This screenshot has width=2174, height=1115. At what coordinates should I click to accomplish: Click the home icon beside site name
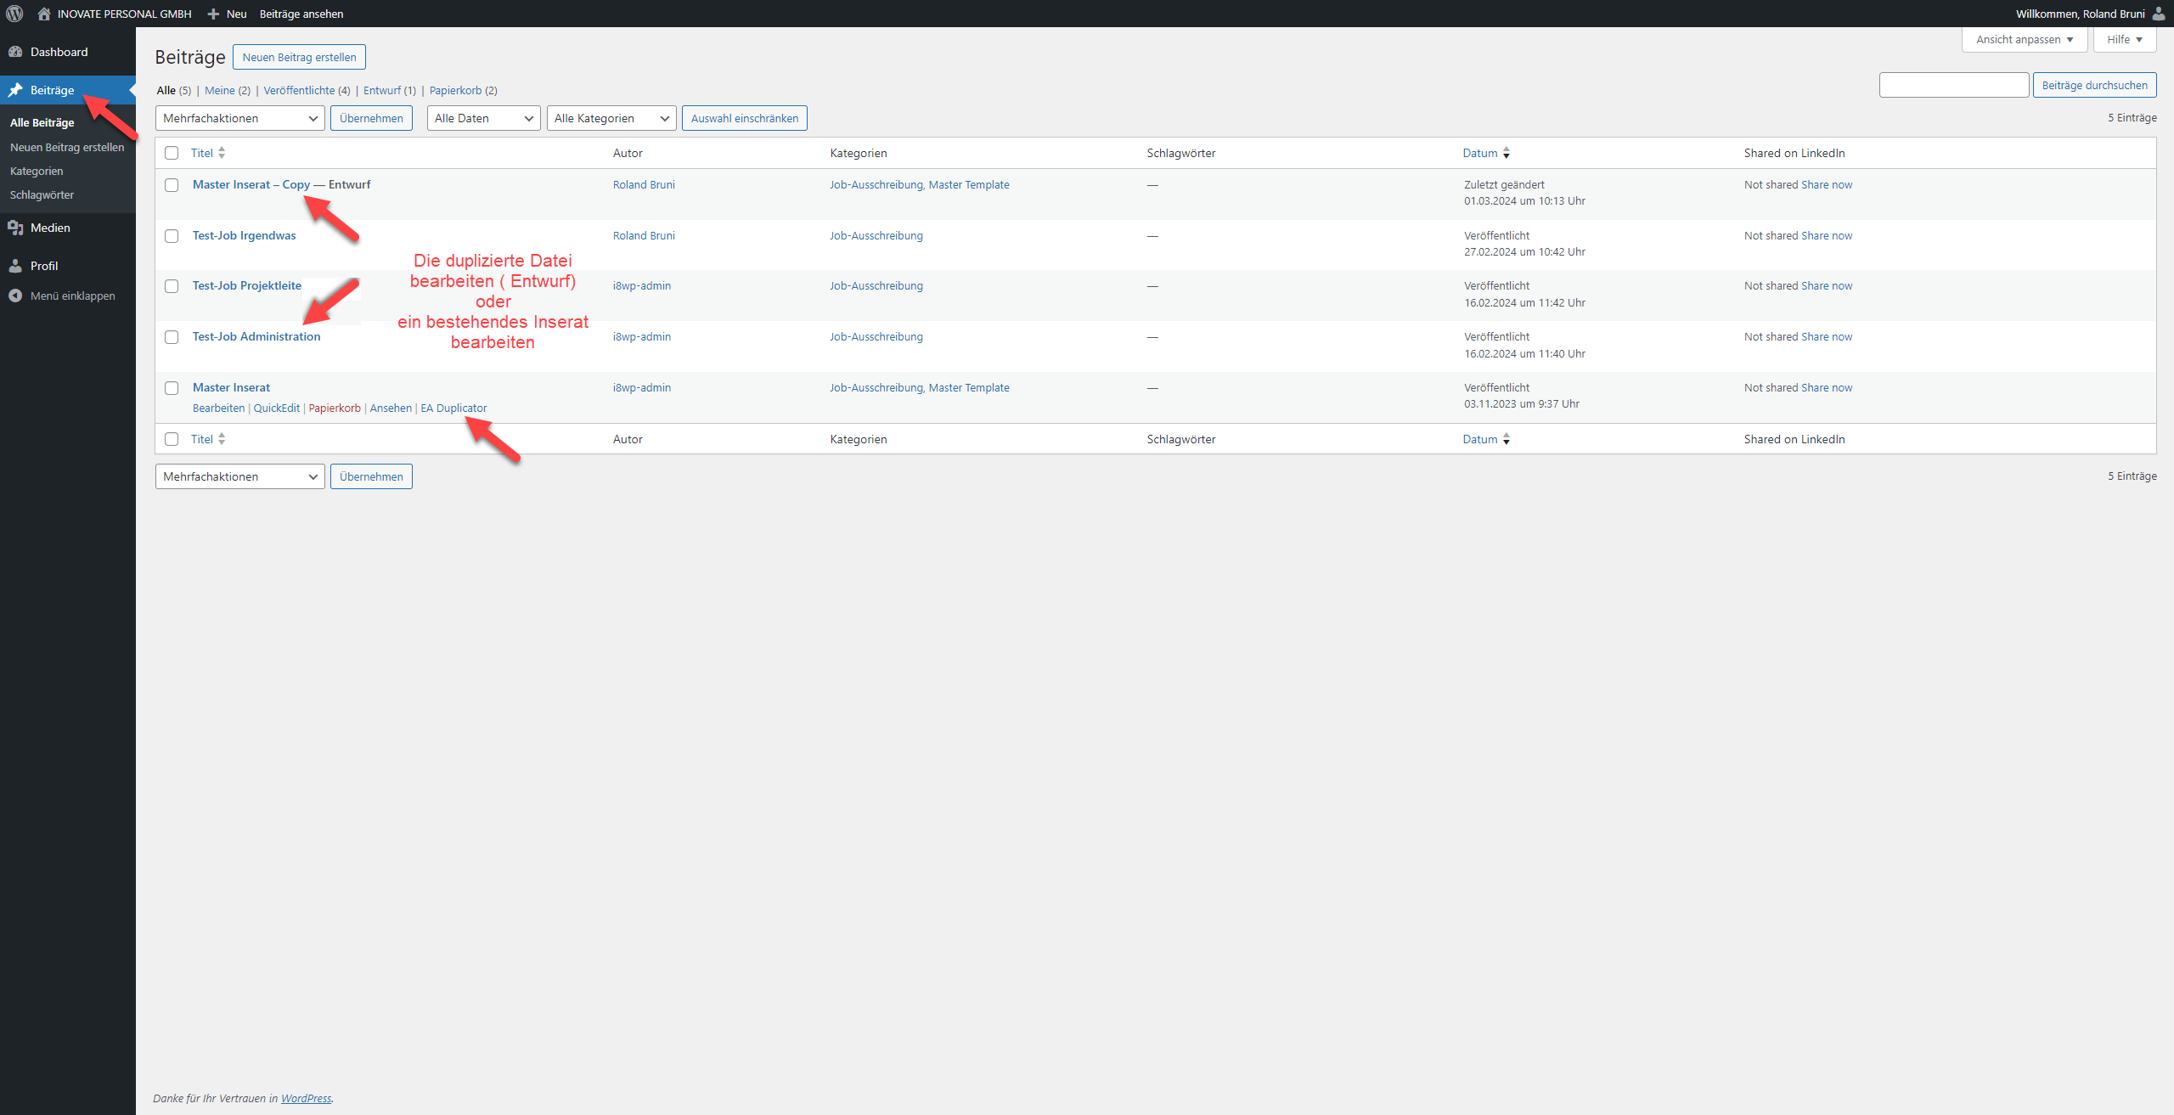tap(44, 14)
